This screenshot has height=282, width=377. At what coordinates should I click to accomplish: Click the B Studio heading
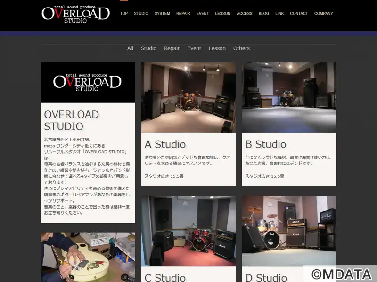pyautogui.click(x=266, y=144)
